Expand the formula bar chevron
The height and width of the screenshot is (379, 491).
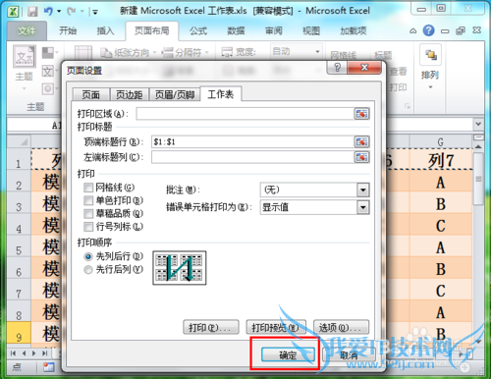[478, 125]
